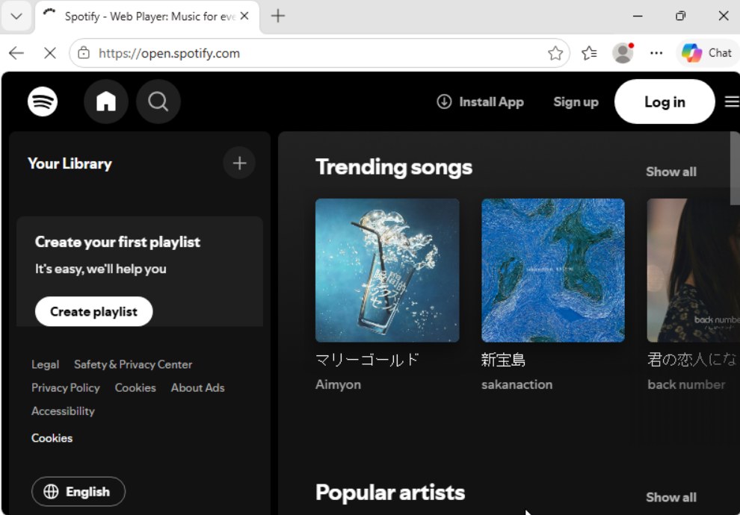
Task: Click the Spotify logo
Action: (x=43, y=102)
